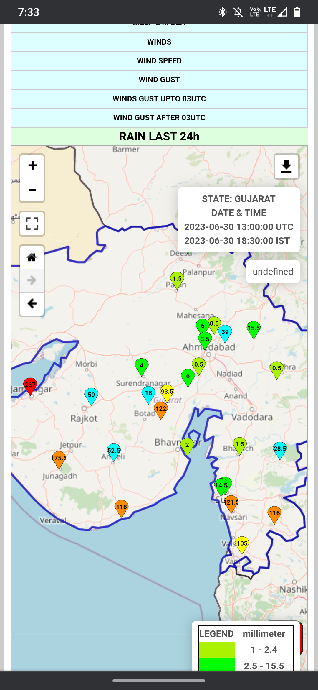Click the 2.5 - 15.5 legend green swatch
Image resolution: width=318 pixels, height=690 pixels.
(x=217, y=665)
